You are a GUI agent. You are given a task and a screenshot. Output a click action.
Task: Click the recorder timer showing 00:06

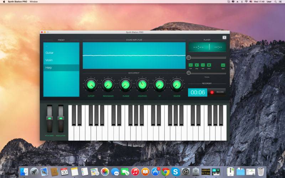(x=198, y=92)
